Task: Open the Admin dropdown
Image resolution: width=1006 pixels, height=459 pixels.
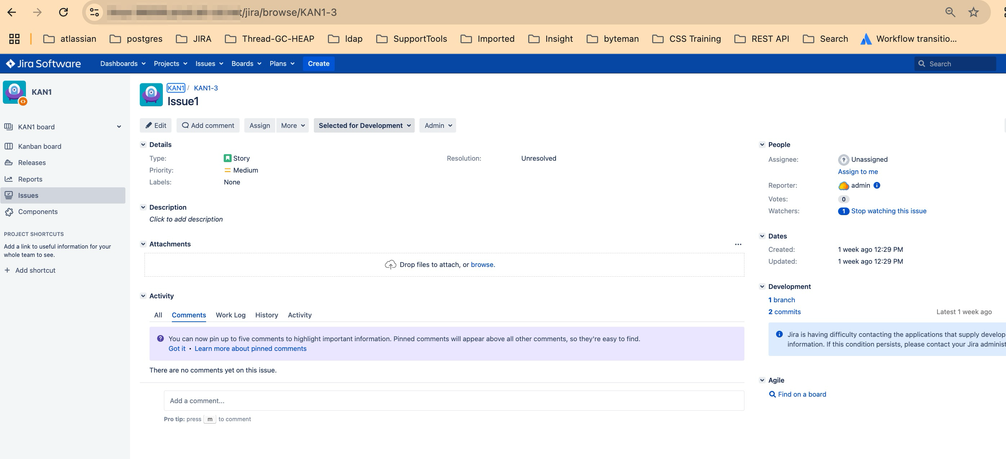Action: click(437, 125)
